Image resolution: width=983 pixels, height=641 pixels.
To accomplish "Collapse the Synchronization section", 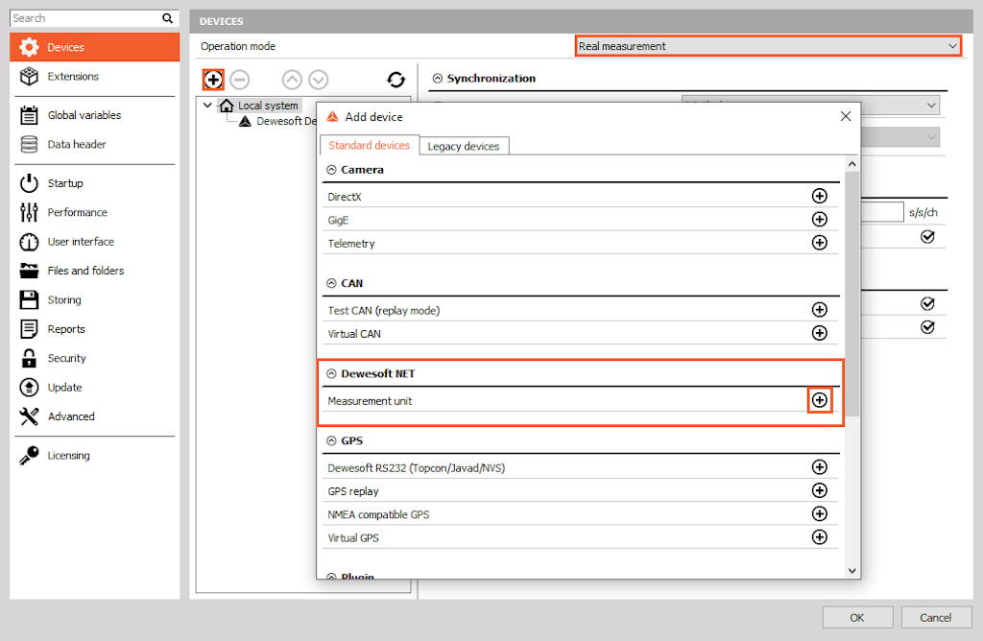I will point(438,79).
